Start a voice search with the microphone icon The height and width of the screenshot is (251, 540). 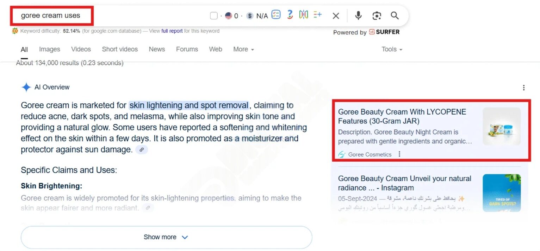coord(358,15)
